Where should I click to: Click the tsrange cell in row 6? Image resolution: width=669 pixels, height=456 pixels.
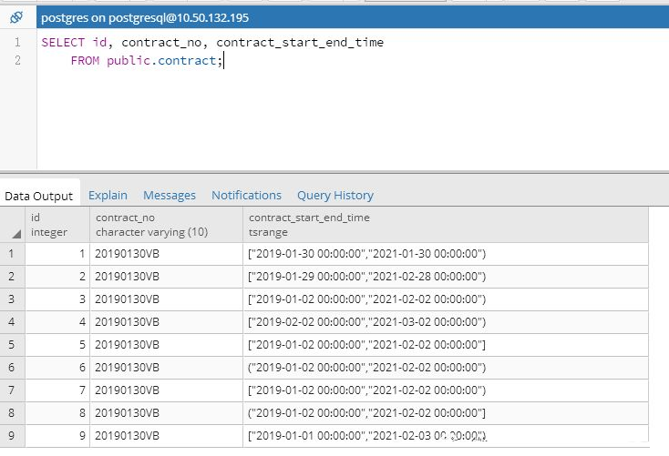[446, 368]
